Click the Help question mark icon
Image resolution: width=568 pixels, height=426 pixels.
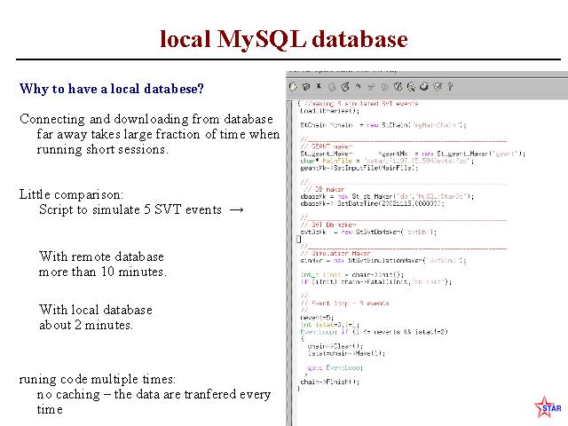(450, 87)
